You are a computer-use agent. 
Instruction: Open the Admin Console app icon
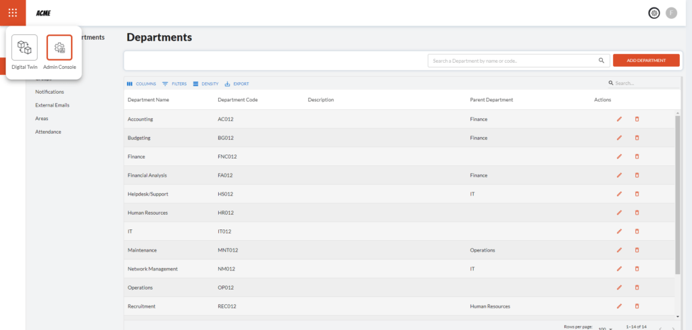pyautogui.click(x=59, y=48)
